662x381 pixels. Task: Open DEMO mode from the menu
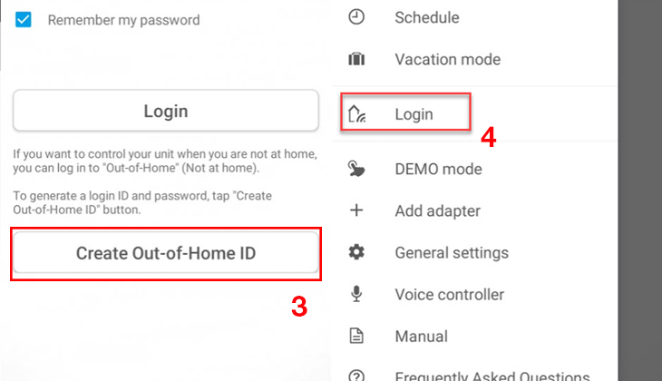click(438, 170)
